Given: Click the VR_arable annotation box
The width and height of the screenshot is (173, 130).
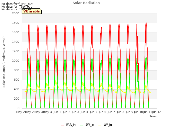Looking at the screenshot, I should coord(32,11).
